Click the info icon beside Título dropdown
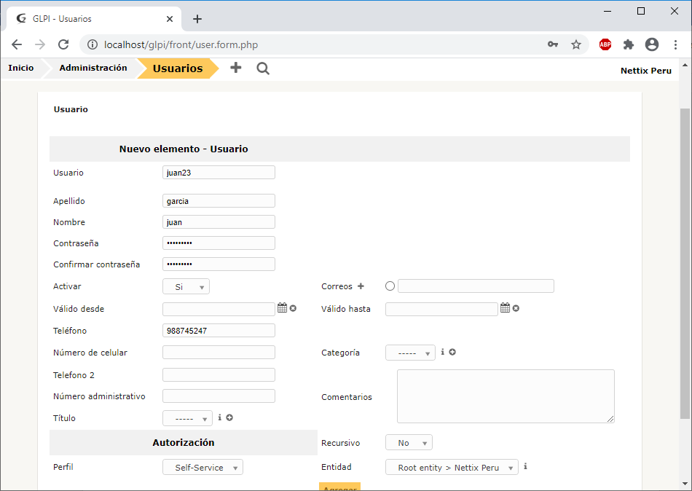The width and height of the screenshot is (692, 491). click(x=219, y=417)
